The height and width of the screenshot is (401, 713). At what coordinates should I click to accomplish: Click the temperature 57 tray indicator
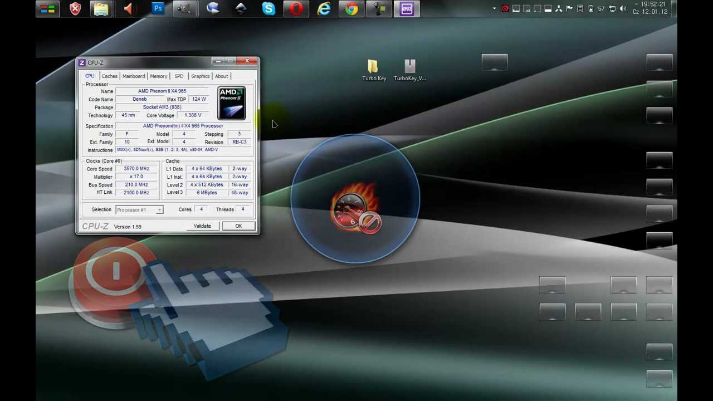[x=601, y=8]
